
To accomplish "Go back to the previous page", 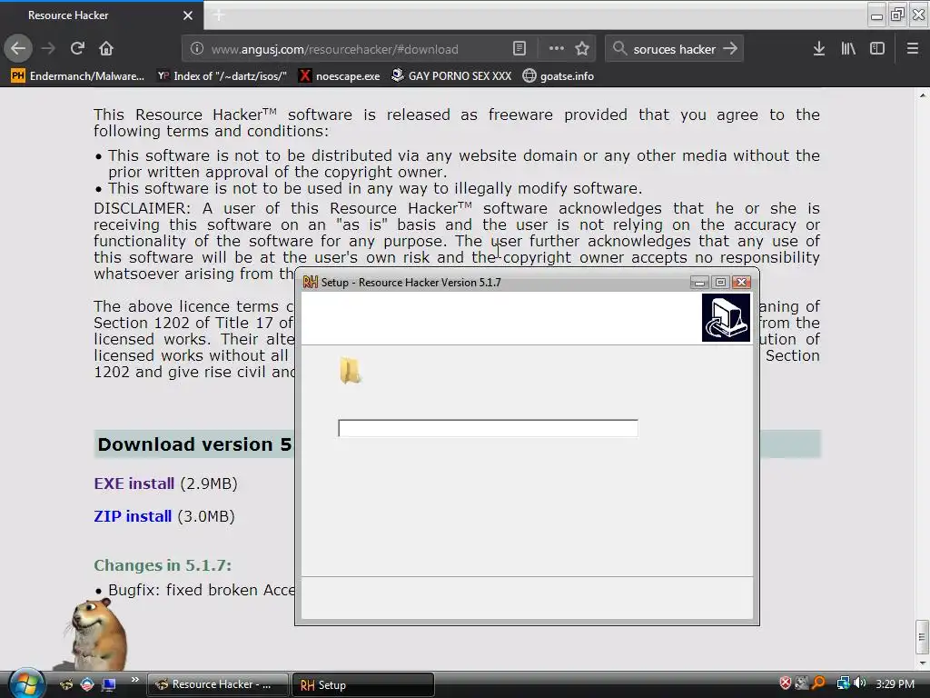I will (18, 48).
